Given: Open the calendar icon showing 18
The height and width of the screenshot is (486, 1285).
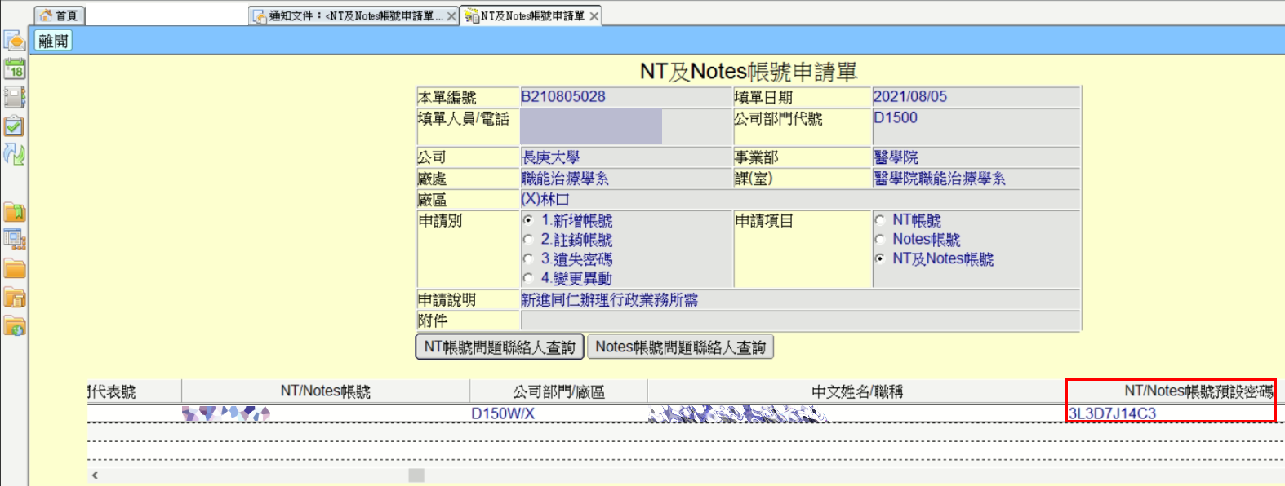Looking at the screenshot, I should pos(14,68).
